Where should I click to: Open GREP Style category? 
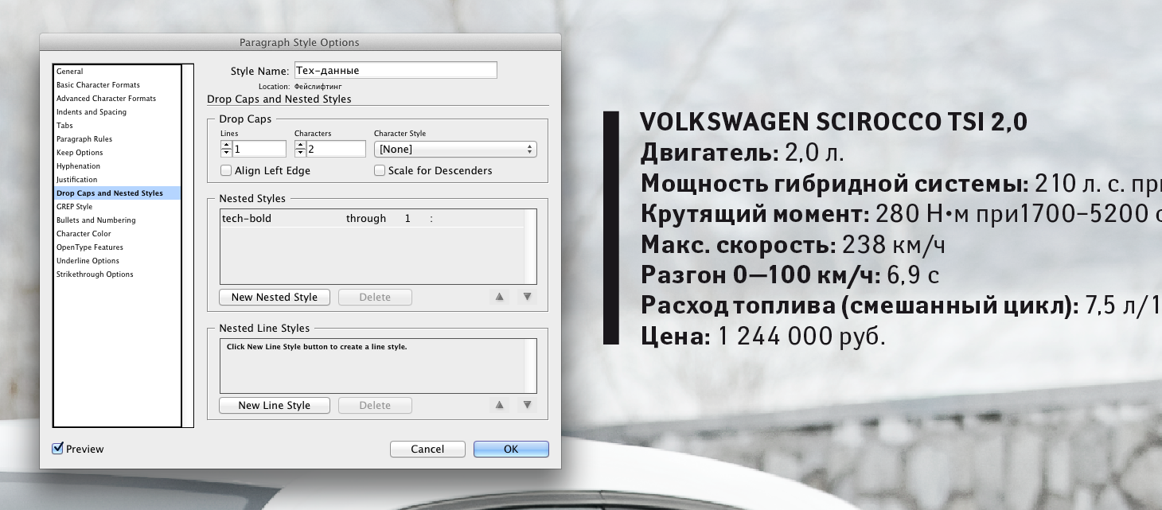(117, 207)
